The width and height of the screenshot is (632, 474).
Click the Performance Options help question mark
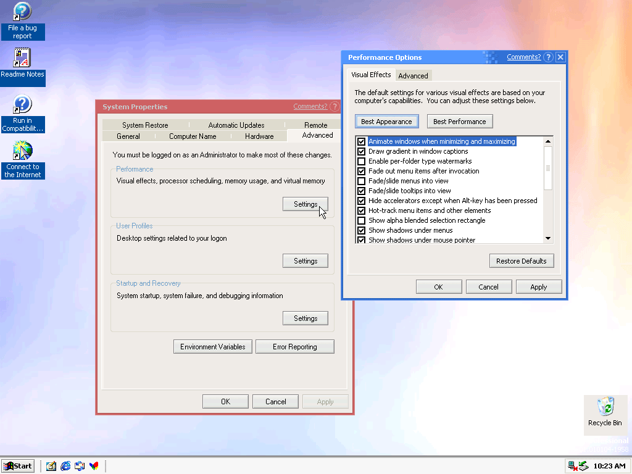tap(548, 57)
